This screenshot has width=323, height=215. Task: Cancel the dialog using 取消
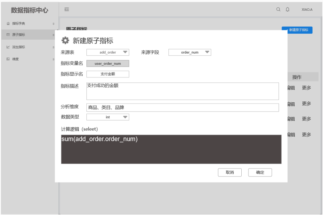point(230,172)
